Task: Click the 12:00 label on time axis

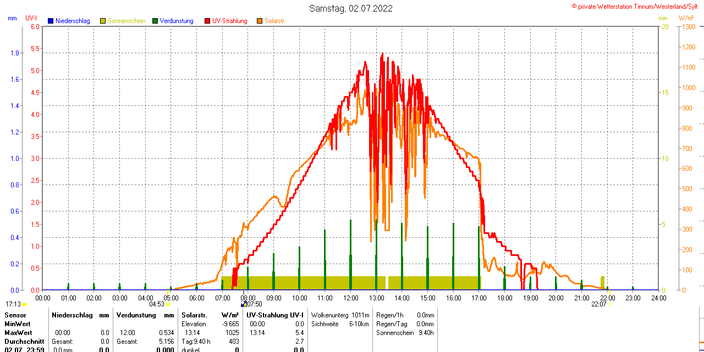Action: 350,298
